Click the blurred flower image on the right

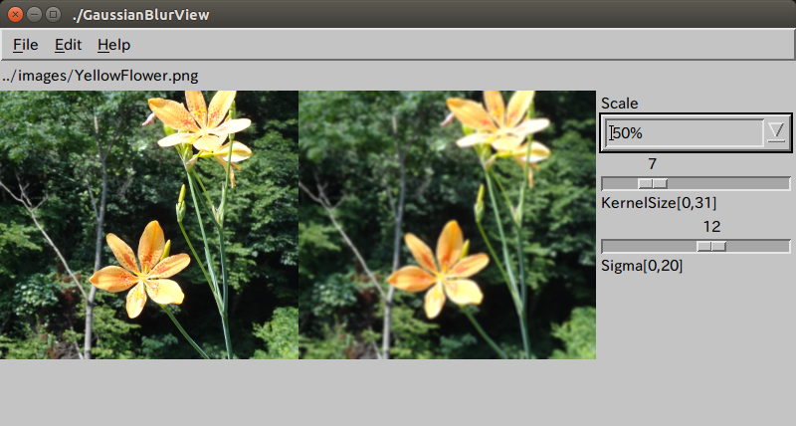point(447,224)
